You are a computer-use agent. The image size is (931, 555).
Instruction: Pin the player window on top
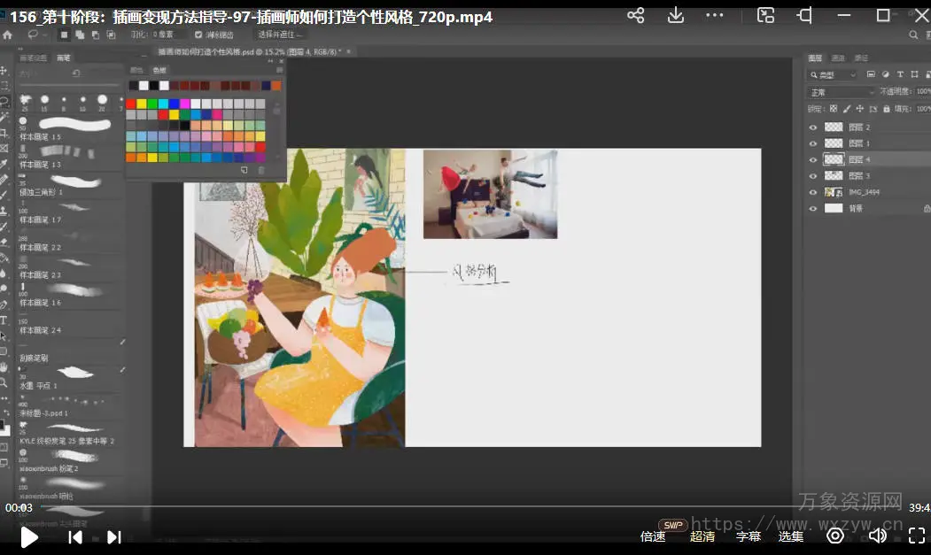point(804,16)
